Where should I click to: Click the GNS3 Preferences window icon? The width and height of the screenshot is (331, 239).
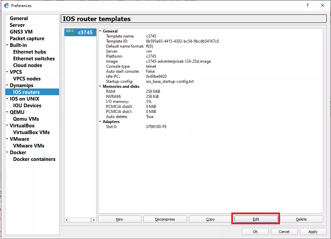[6, 5]
